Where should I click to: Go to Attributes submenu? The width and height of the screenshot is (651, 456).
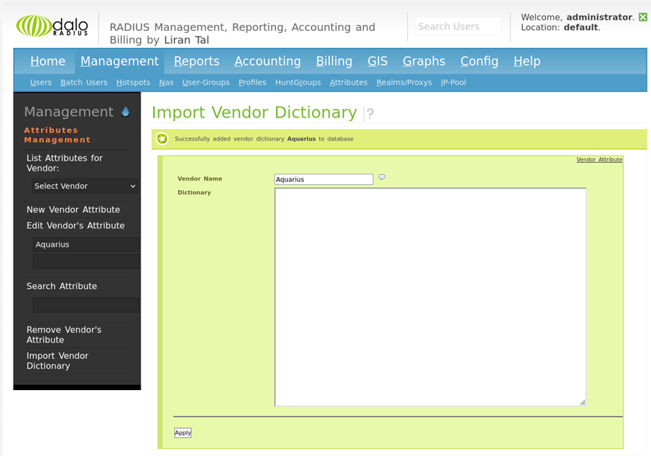pyautogui.click(x=348, y=82)
